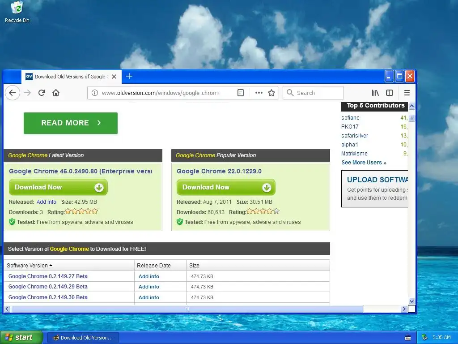Click horizontal scrollbar left arrow

7,309
